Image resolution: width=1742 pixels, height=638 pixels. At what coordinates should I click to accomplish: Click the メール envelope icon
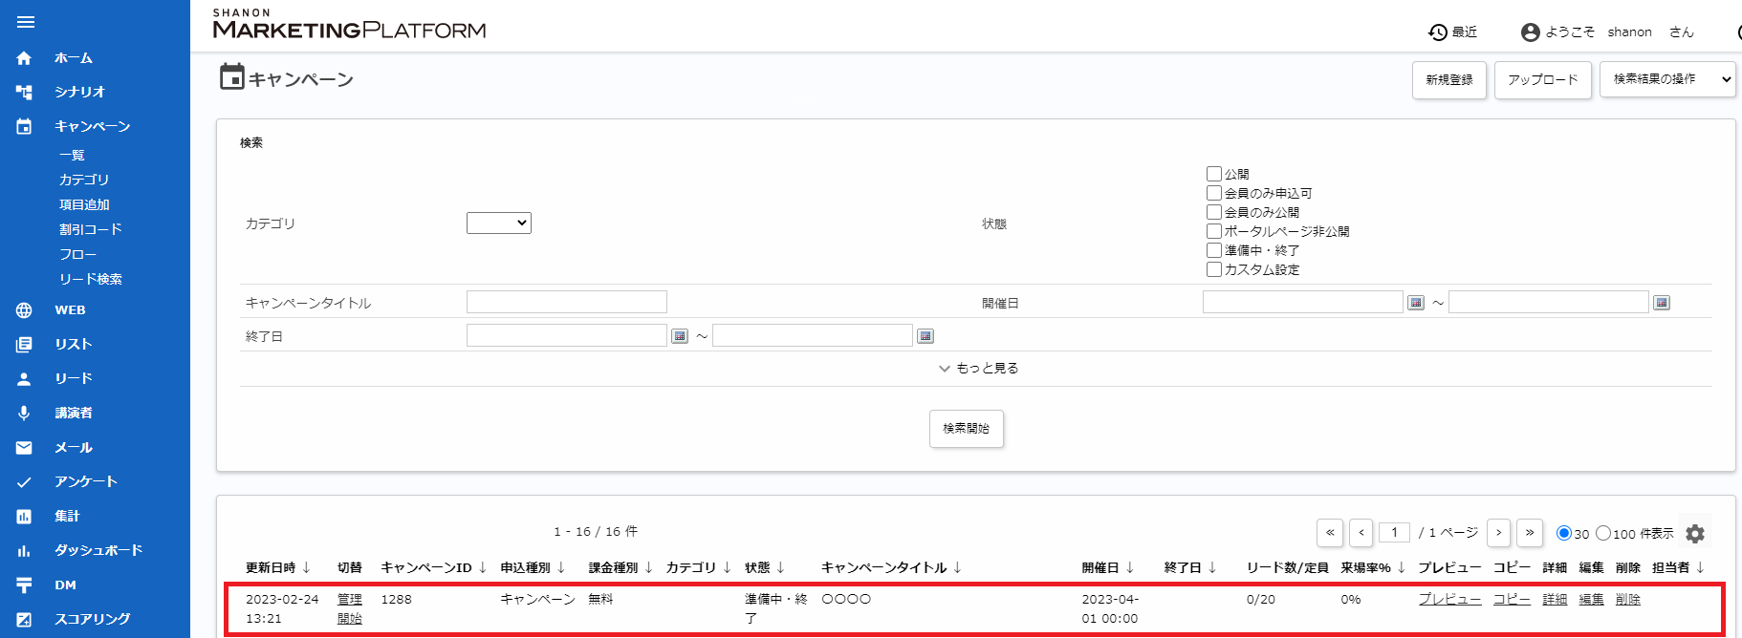tap(24, 448)
